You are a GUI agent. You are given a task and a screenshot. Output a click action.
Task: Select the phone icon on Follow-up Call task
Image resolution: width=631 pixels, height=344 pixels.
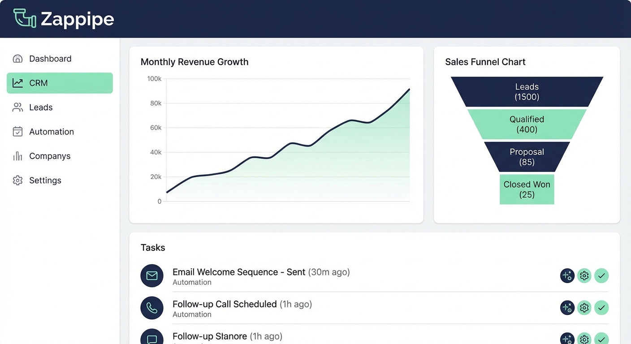pyautogui.click(x=152, y=308)
